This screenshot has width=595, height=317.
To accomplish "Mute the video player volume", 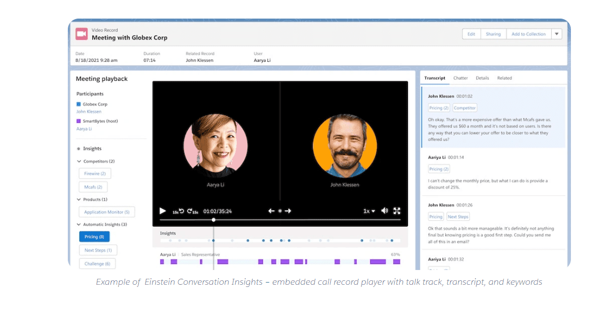I will point(384,210).
